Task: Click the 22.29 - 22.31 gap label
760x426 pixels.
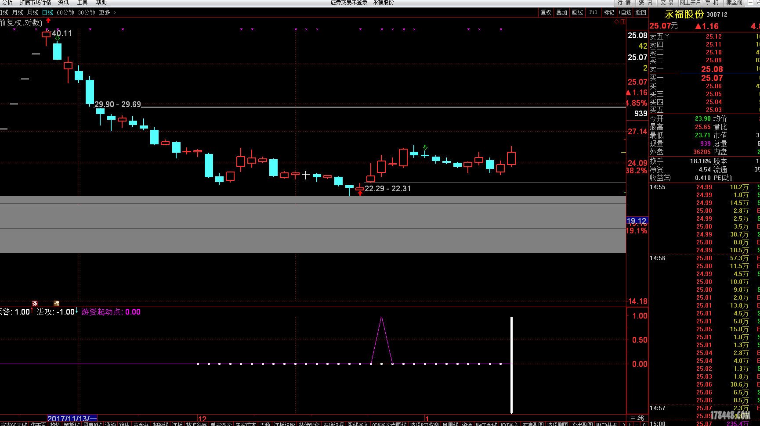Action: click(x=387, y=189)
